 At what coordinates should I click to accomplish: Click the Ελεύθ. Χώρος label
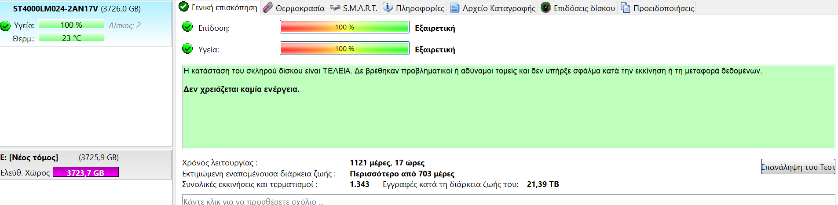click(x=25, y=173)
